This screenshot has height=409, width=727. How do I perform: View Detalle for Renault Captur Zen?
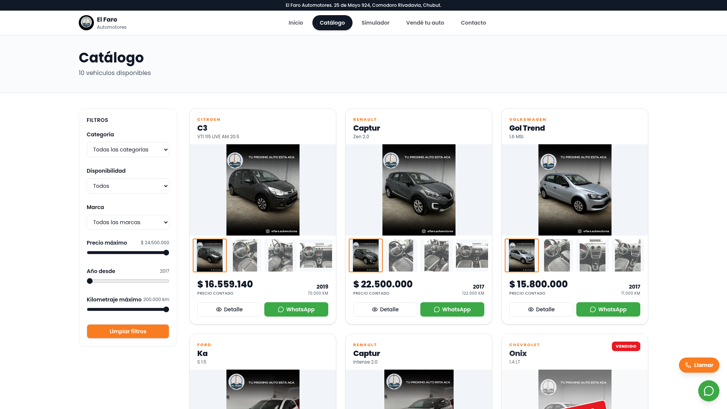pyautogui.click(x=385, y=309)
